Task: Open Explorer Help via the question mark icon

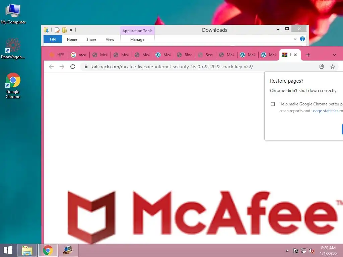Action: [x=302, y=39]
